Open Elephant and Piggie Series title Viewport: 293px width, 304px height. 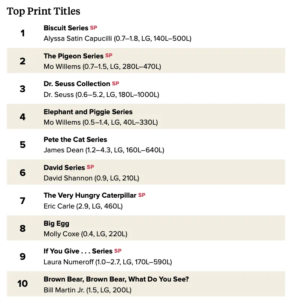point(88,112)
